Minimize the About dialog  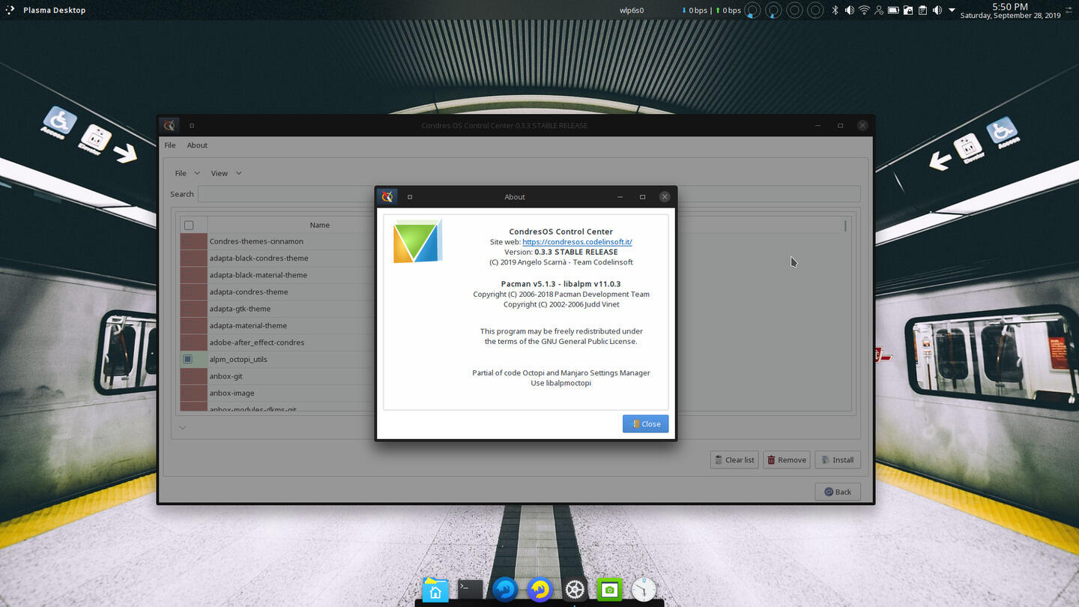pyautogui.click(x=620, y=197)
